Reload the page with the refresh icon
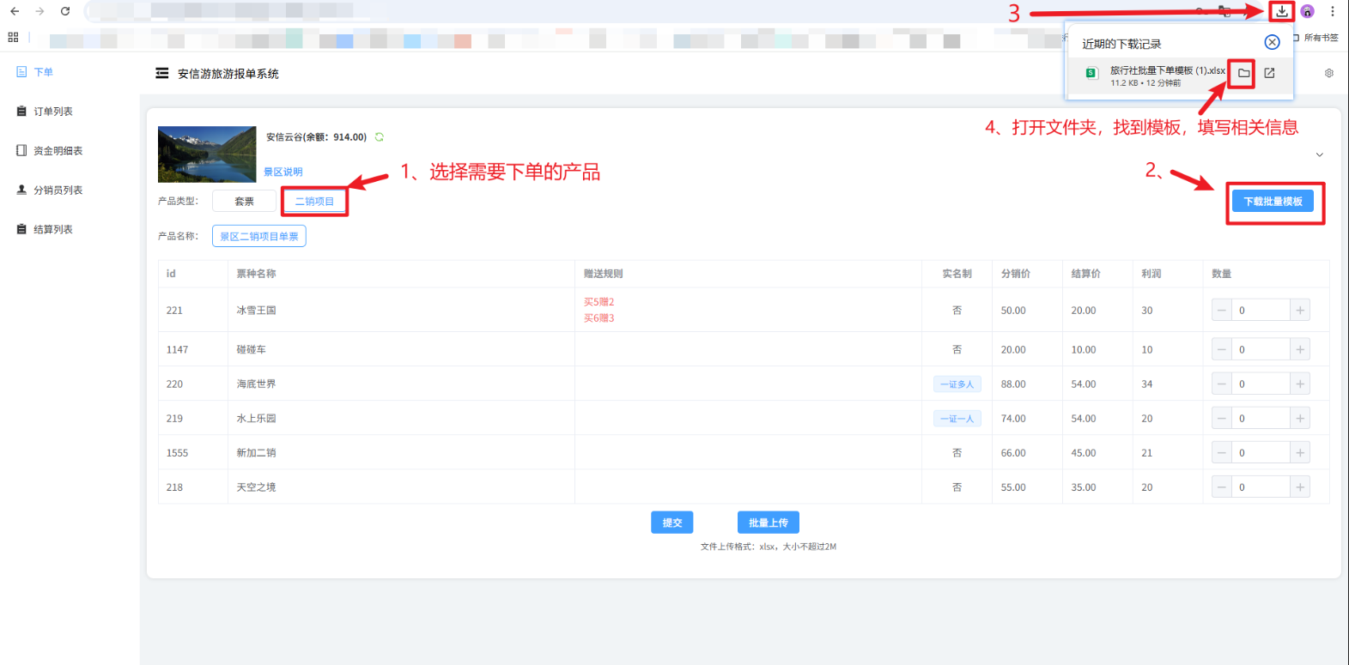Image resolution: width=1349 pixels, height=665 pixels. click(65, 11)
